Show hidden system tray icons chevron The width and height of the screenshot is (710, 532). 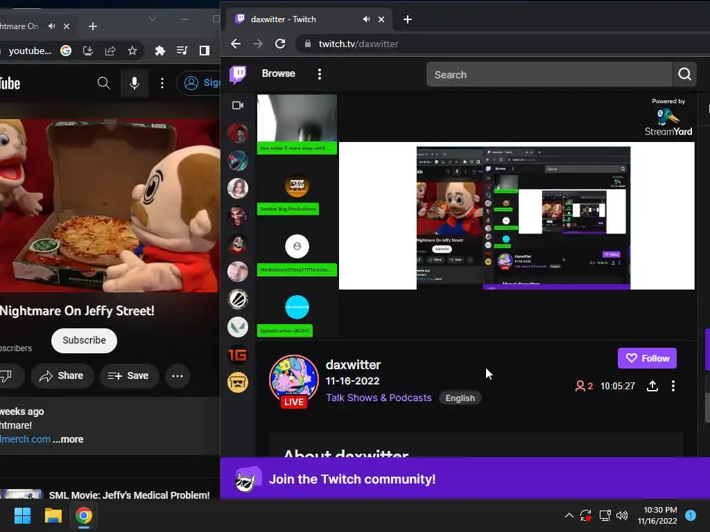569,515
